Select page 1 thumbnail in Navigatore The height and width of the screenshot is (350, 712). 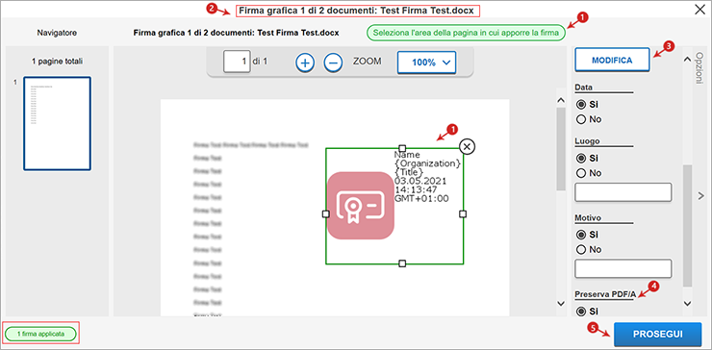(x=57, y=123)
